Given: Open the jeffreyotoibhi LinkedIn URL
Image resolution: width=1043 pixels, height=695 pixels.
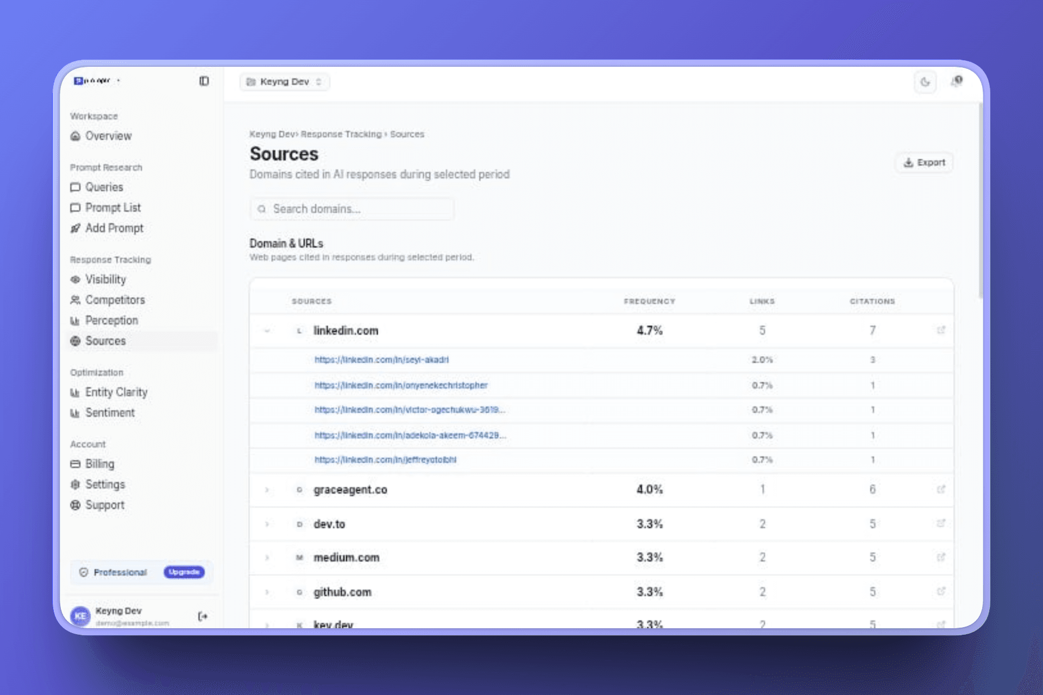Looking at the screenshot, I should point(385,460).
